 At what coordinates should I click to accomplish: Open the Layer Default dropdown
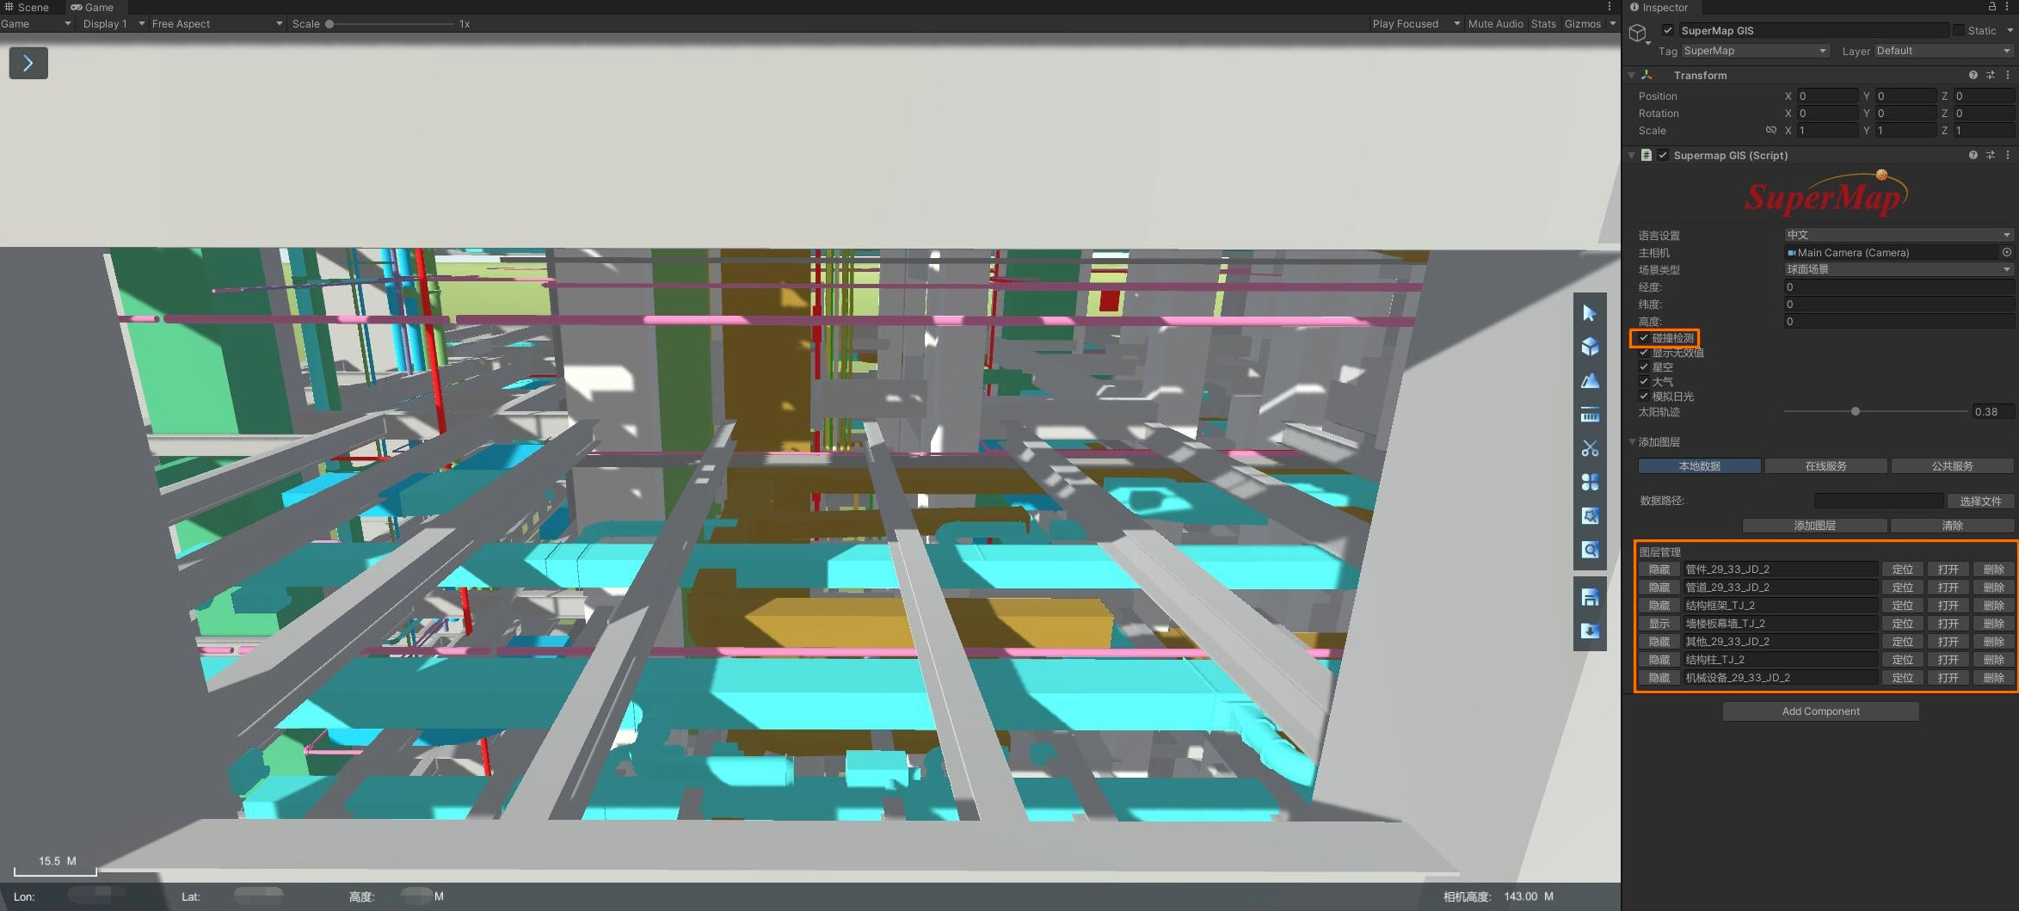1943,52
